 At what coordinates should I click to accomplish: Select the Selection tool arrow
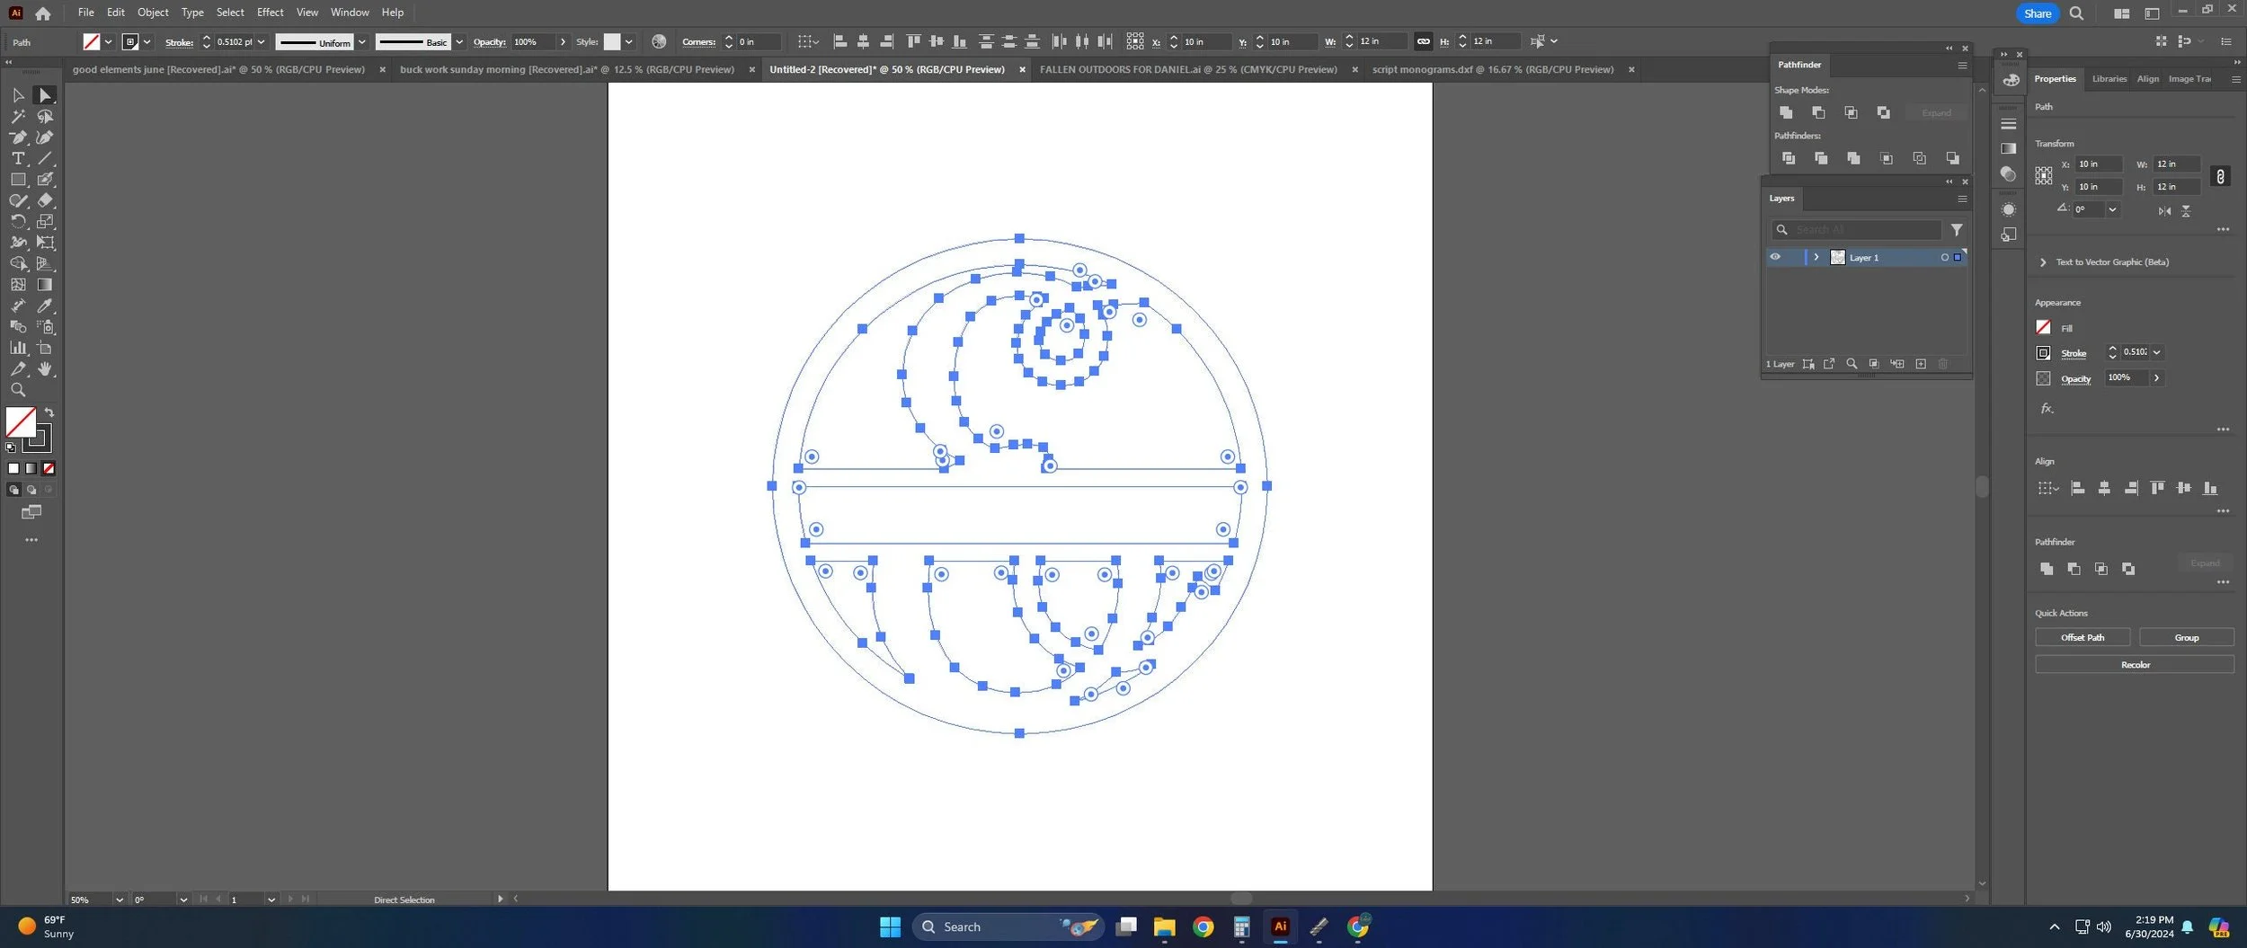click(x=18, y=95)
